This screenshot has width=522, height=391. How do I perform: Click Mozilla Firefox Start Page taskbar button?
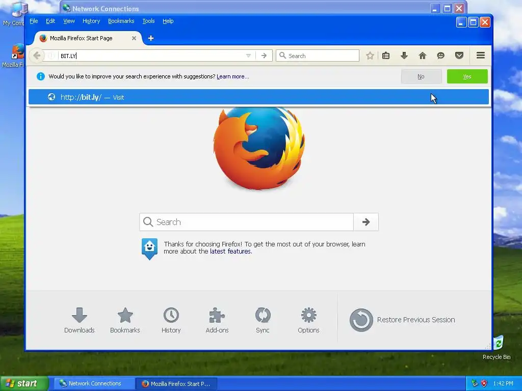[176, 384]
